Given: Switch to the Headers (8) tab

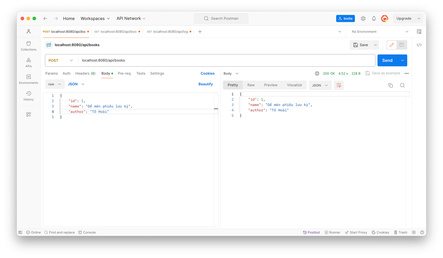Looking at the screenshot, I should (x=85, y=73).
